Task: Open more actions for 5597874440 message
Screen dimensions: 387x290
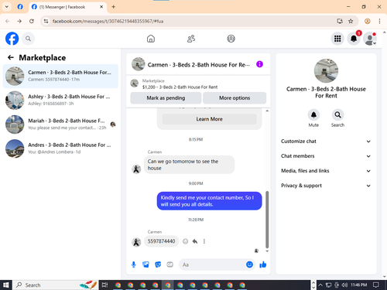Action: (x=204, y=241)
